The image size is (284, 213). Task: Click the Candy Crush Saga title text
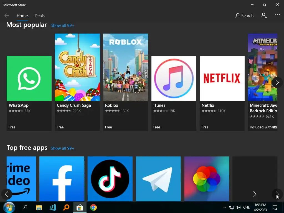tap(74, 105)
